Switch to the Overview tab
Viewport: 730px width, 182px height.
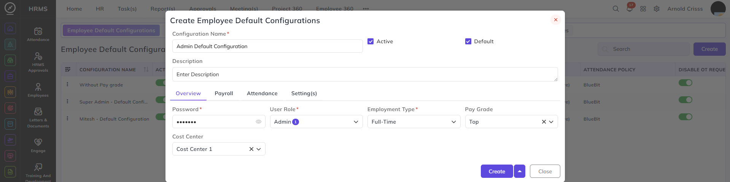[x=188, y=94]
